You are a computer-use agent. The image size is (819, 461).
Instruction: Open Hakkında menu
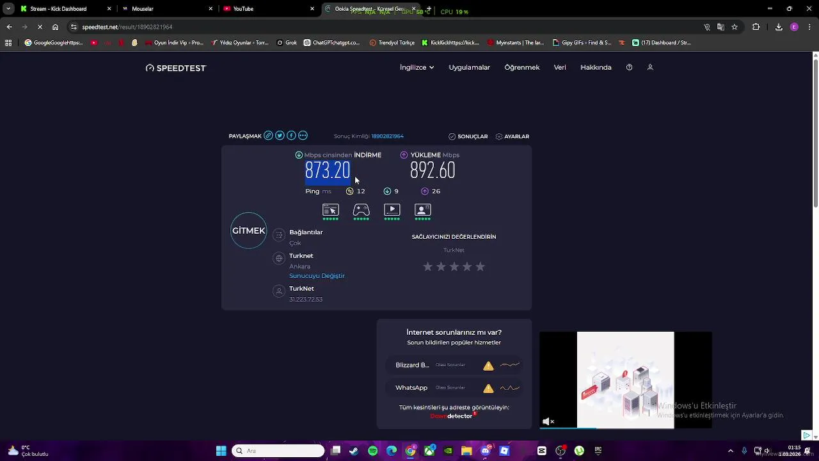click(x=596, y=67)
